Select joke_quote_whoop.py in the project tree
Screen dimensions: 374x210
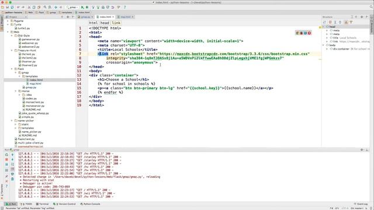[x=34, y=113]
